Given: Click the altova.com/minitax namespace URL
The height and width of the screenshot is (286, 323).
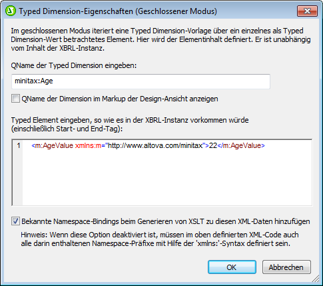Looking at the screenshot, I should pos(155,145).
